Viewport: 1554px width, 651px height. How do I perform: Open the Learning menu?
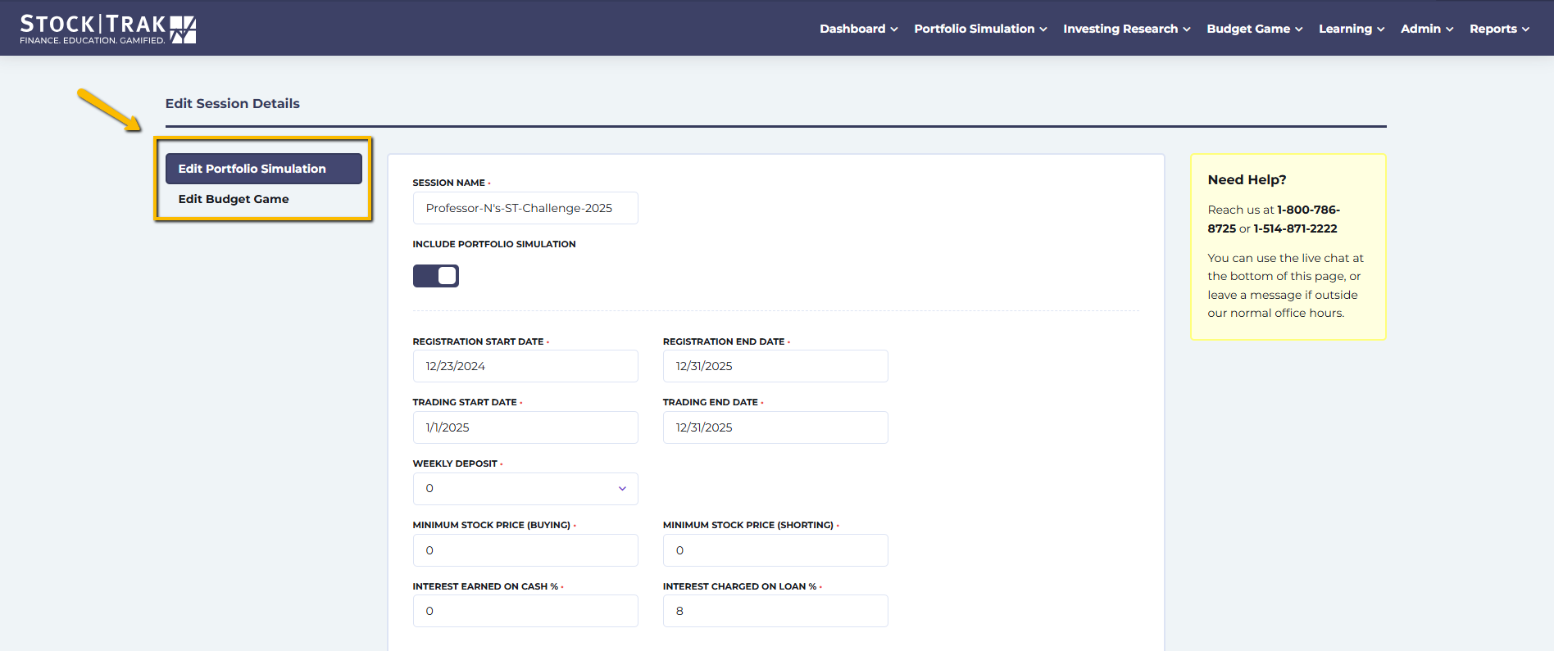coord(1352,29)
